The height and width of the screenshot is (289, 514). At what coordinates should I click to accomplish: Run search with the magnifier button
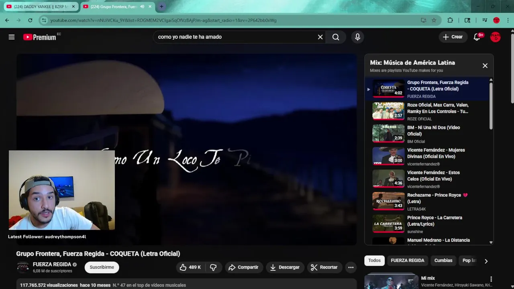coord(336,37)
